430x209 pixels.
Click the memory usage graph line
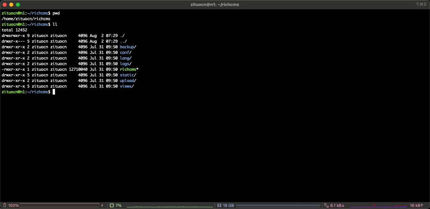pyautogui.click(x=278, y=205)
